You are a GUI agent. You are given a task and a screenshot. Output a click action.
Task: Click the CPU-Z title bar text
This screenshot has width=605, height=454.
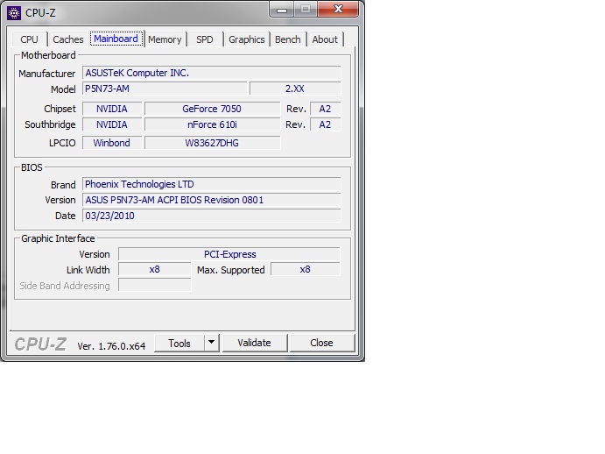[40, 13]
